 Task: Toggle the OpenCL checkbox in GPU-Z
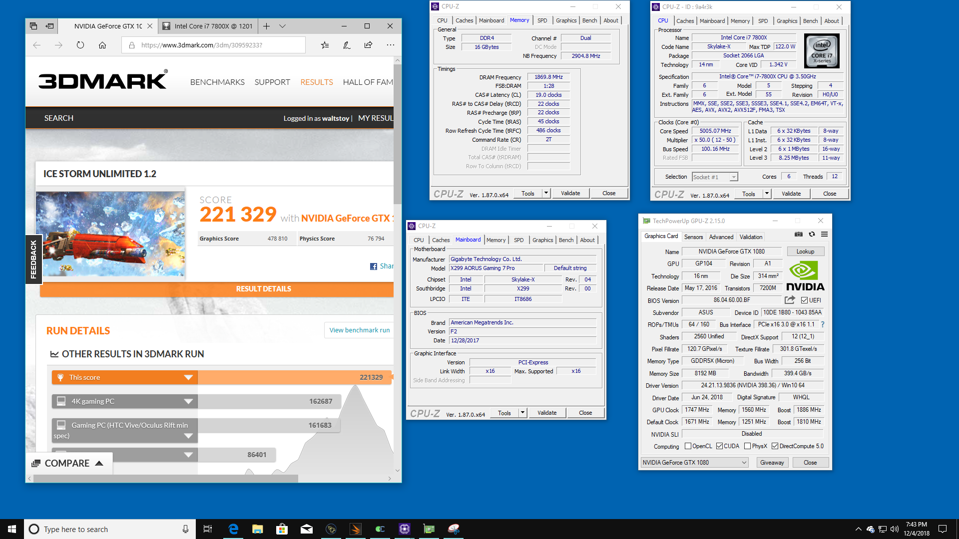click(x=688, y=446)
